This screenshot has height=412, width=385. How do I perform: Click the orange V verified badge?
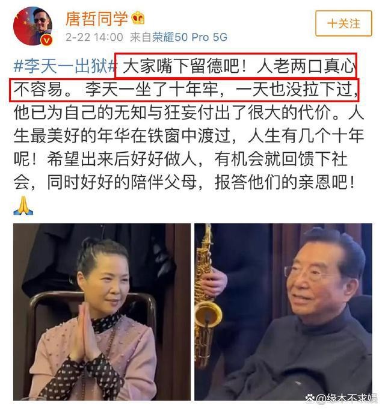46,40
